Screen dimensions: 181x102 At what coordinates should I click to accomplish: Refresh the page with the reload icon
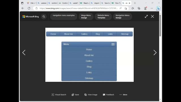coord(29,8)
